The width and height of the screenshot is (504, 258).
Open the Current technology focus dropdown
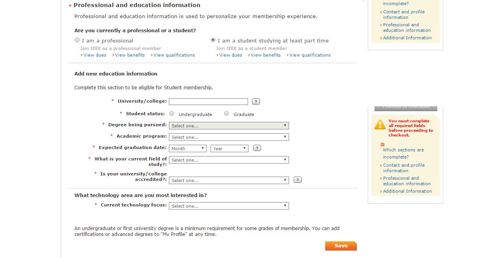229,206
